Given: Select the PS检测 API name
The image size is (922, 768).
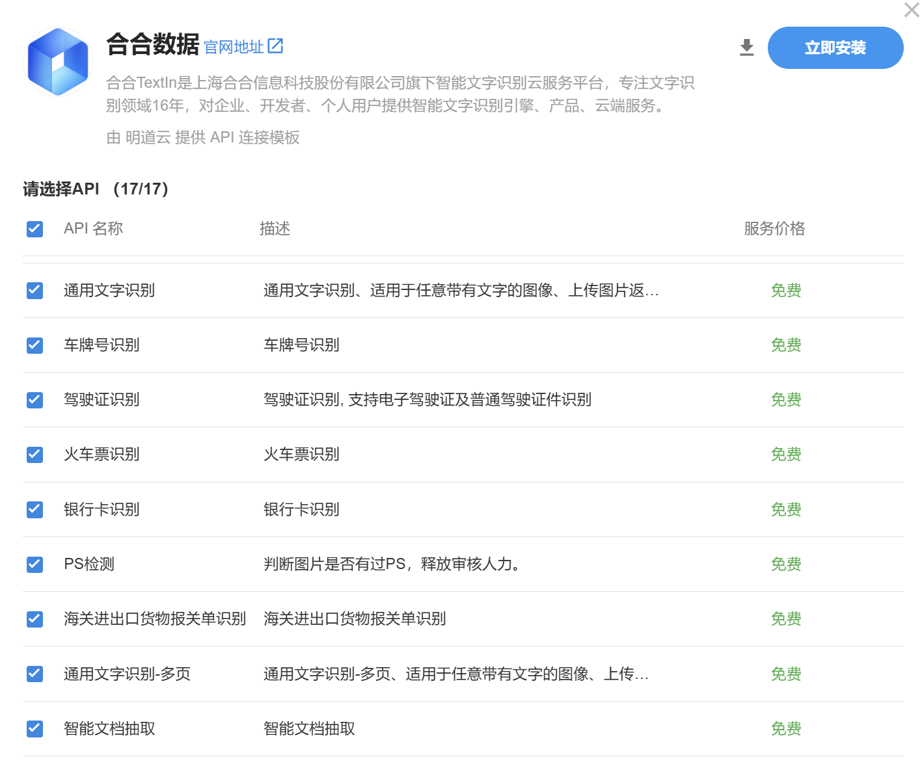Looking at the screenshot, I should click(x=89, y=564).
